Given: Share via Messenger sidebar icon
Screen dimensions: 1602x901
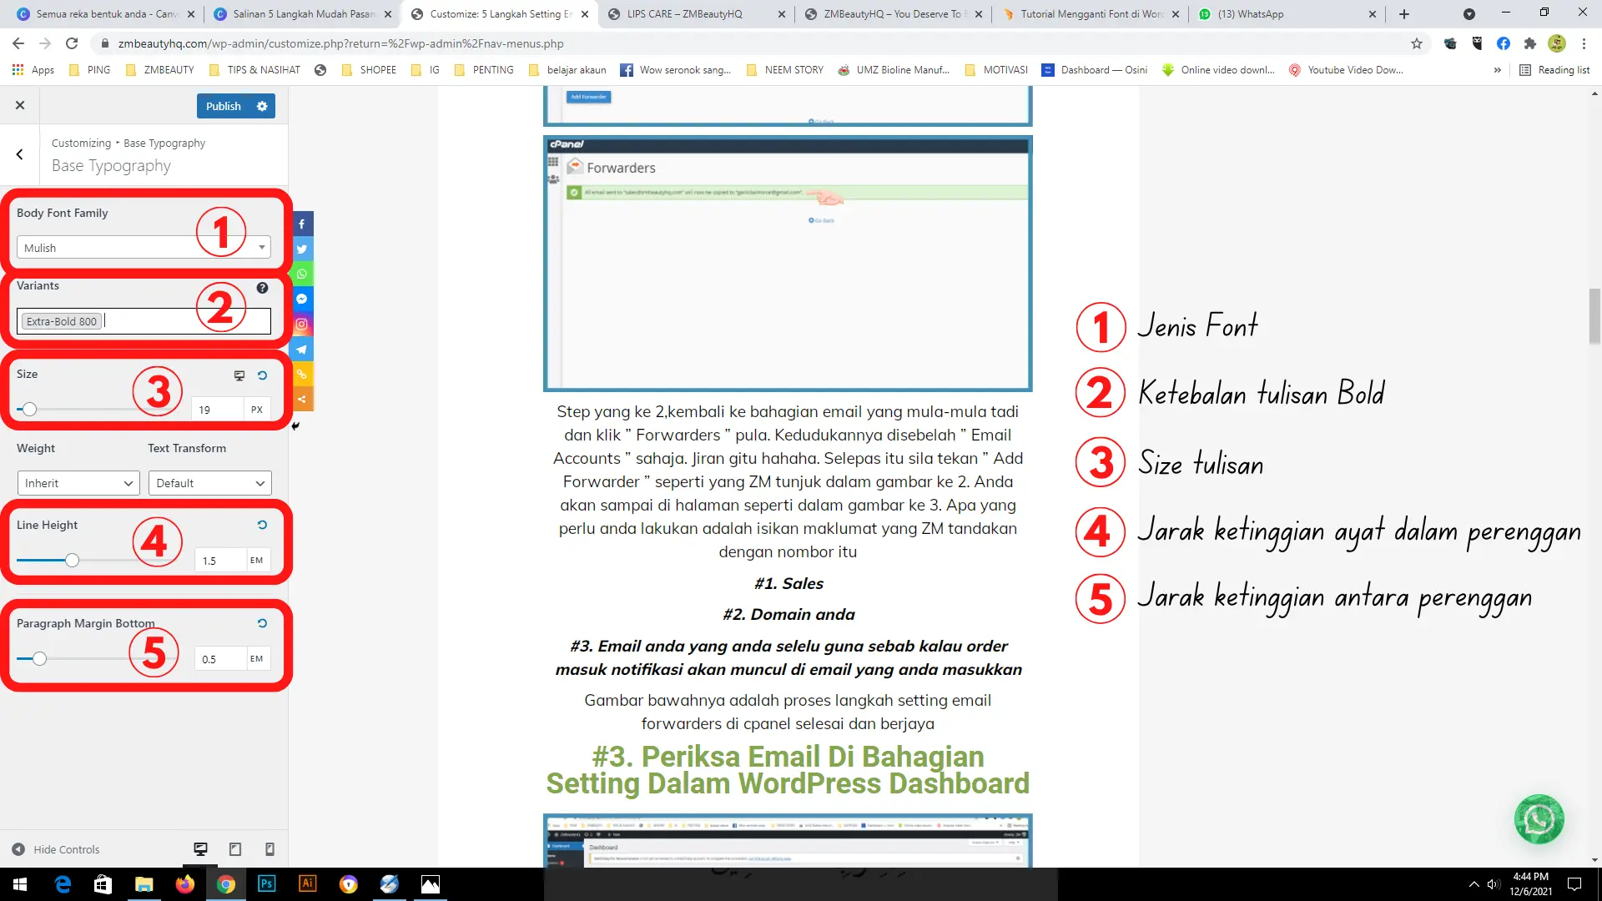Looking at the screenshot, I should pos(302,299).
